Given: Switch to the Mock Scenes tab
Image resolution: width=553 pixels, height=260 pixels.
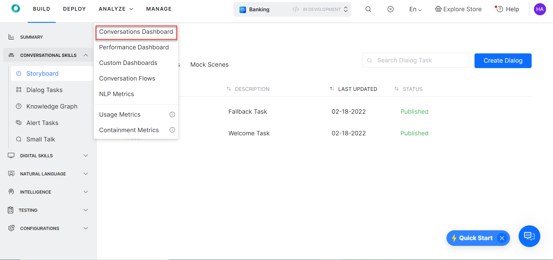Looking at the screenshot, I should click(x=209, y=64).
